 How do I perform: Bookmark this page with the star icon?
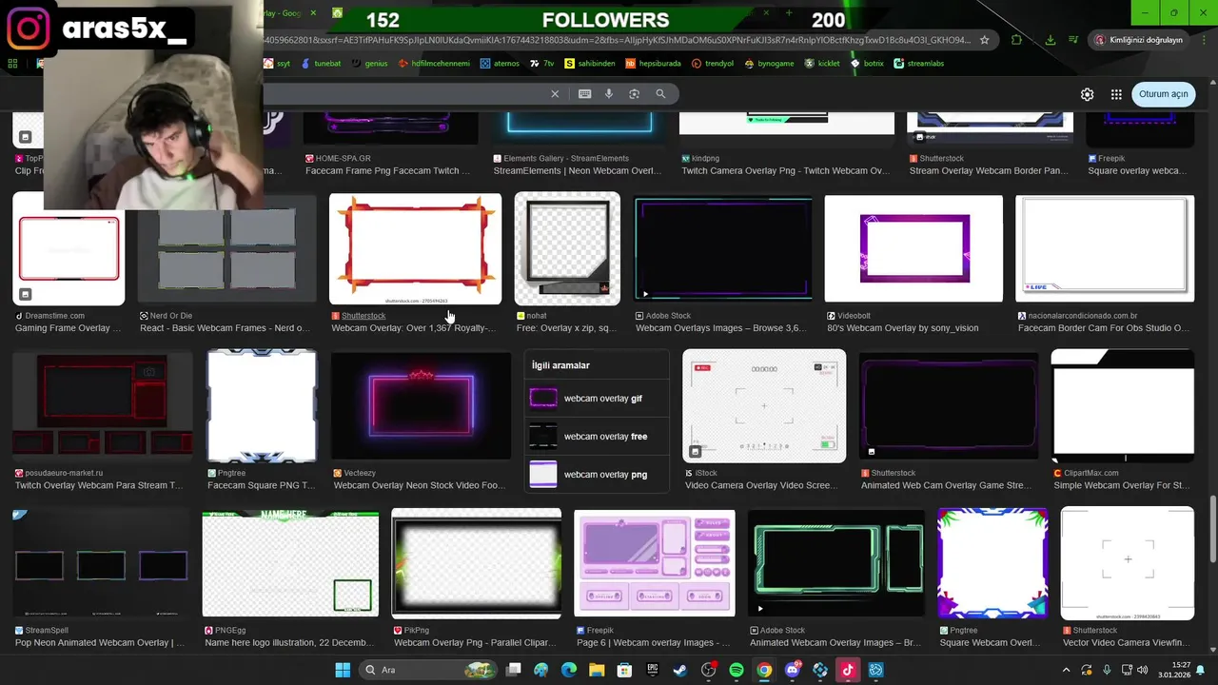click(984, 40)
